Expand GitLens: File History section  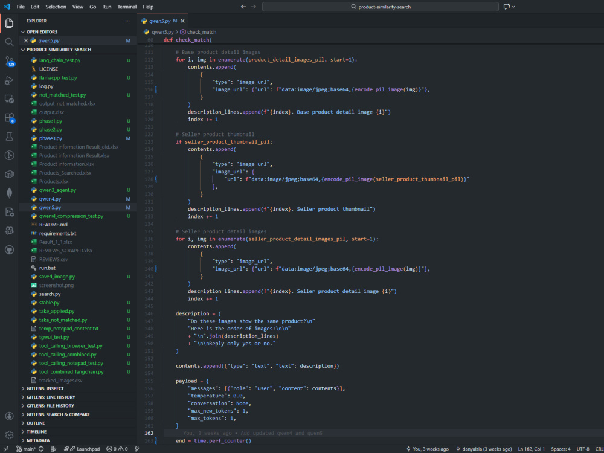click(78, 406)
